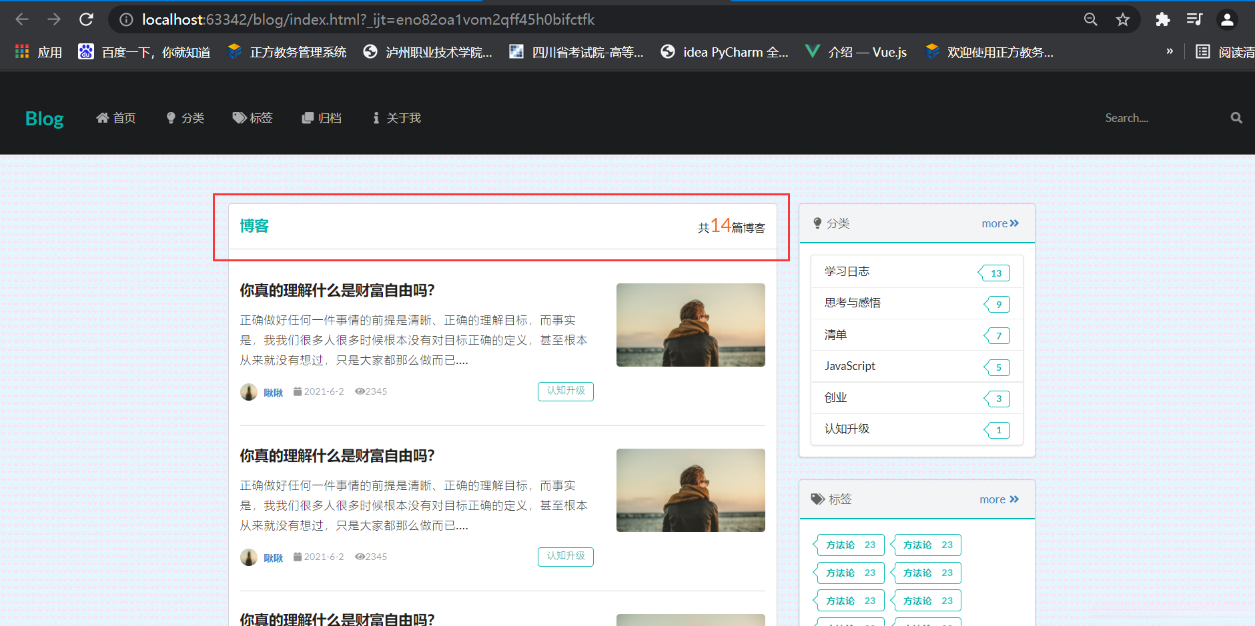This screenshot has width=1255, height=626.
Task: Open the first post title about 财富自由
Action: (338, 291)
